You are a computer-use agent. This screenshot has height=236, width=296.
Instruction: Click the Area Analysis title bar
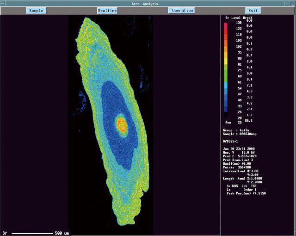pos(145,4)
